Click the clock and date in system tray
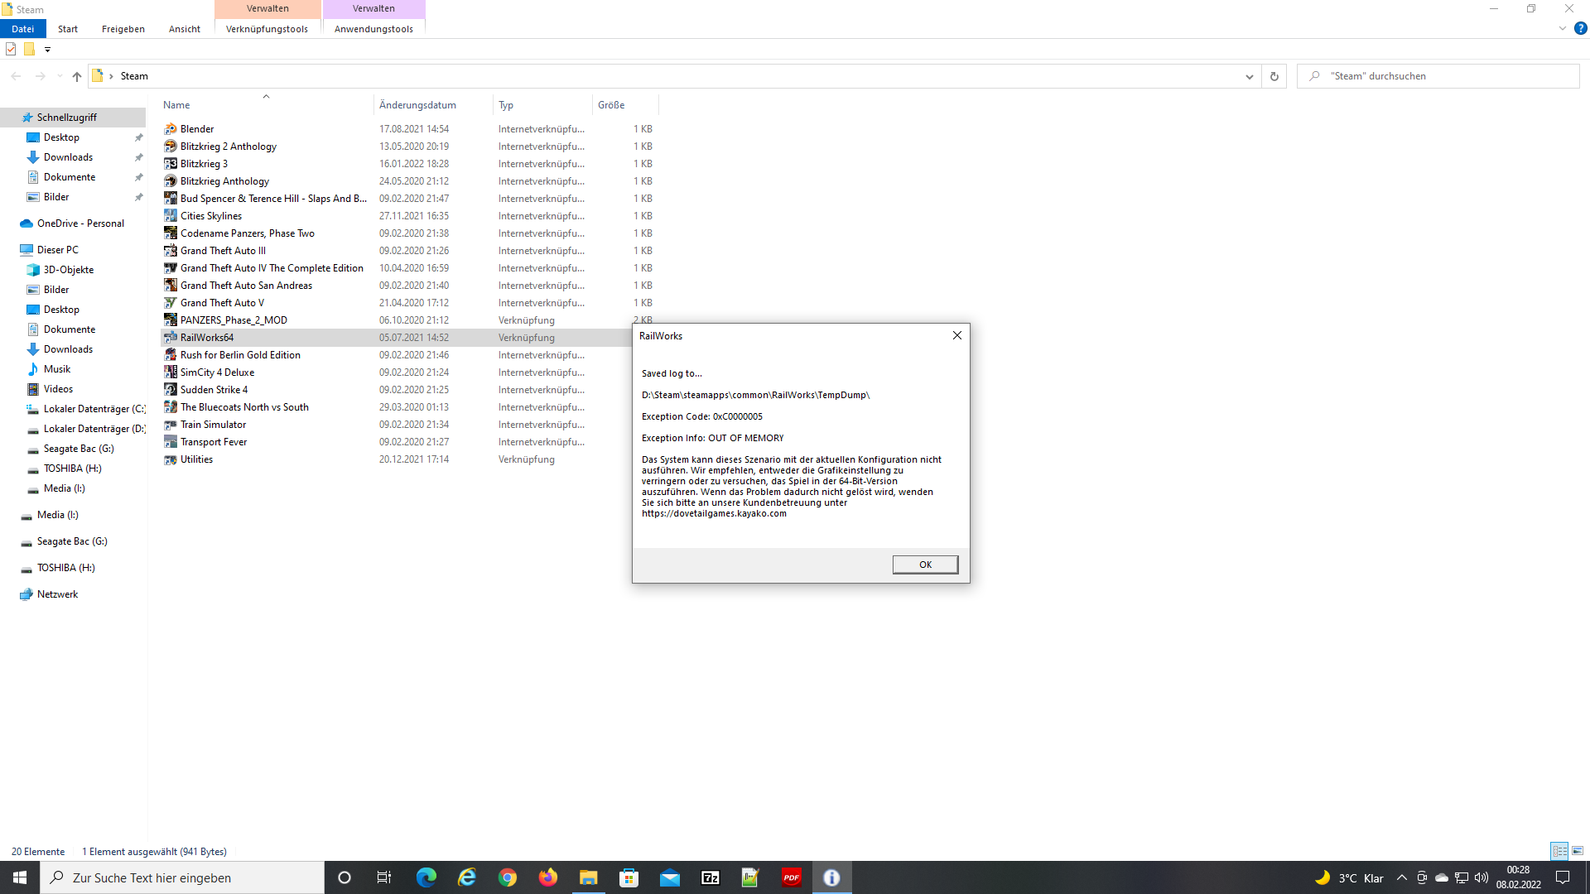 point(1518,877)
